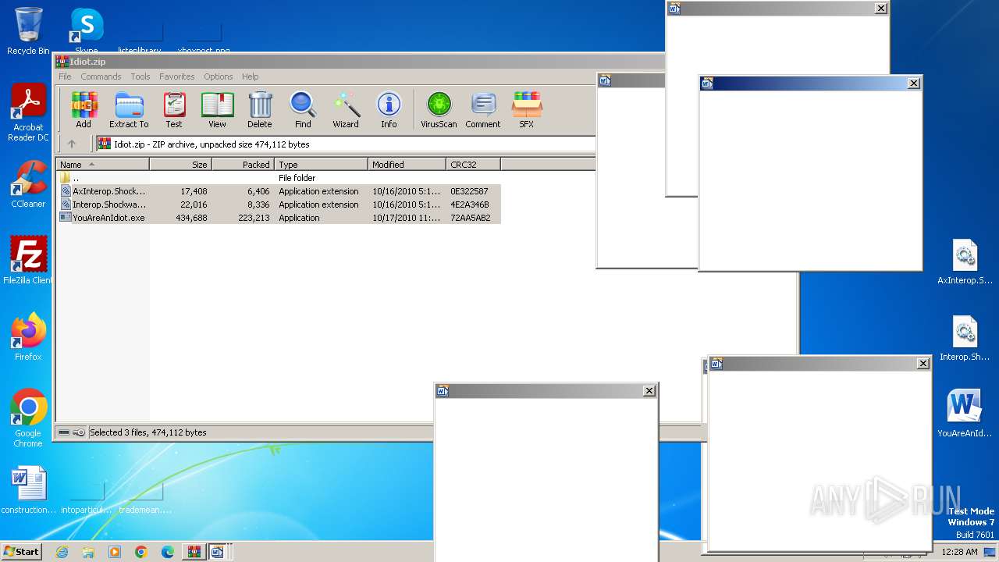Click CRC32 value 72AA5AB2
The height and width of the screenshot is (562, 999).
[470, 218]
